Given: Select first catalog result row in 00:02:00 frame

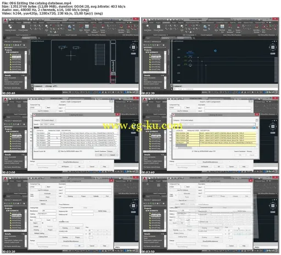Looking at the screenshot, I should [76, 133].
